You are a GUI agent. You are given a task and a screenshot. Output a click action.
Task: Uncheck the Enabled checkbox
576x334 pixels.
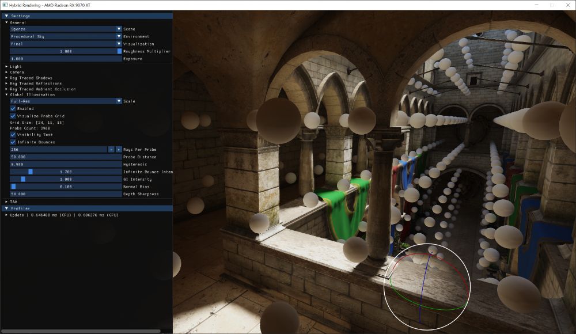tap(13, 109)
